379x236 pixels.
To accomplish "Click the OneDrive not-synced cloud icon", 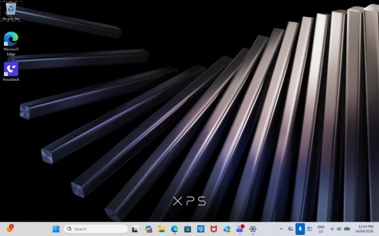I will pyautogui.click(x=291, y=229).
